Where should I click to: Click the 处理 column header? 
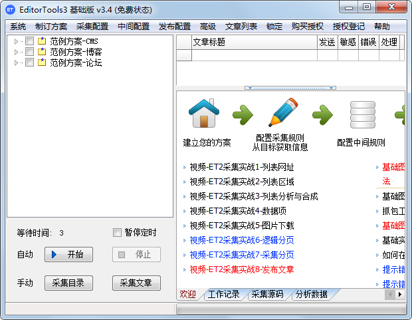coord(389,42)
